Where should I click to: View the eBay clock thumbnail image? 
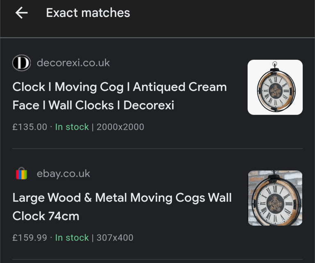275,198
